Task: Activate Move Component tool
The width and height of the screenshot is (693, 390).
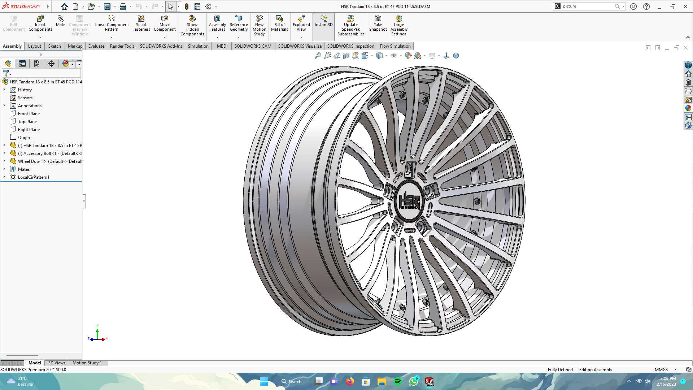Action: (x=165, y=23)
